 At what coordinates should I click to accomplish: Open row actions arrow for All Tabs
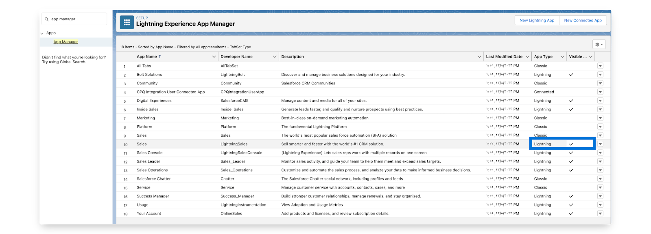coord(600,66)
